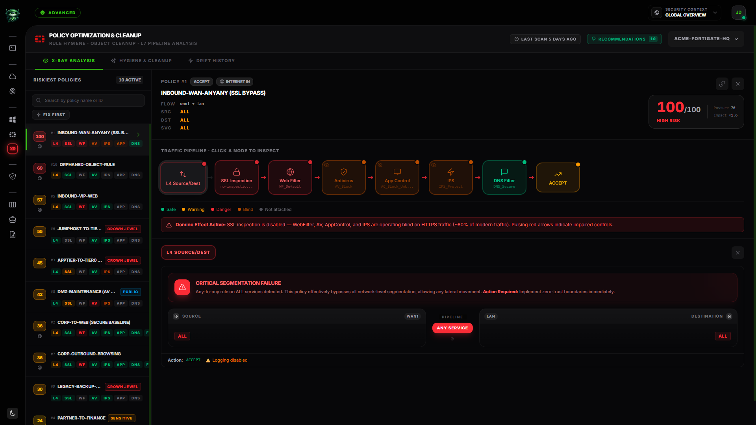Inspect the Web Filter pipeline node
Viewport: 756px width, 425px height.
pyautogui.click(x=290, y=177)
